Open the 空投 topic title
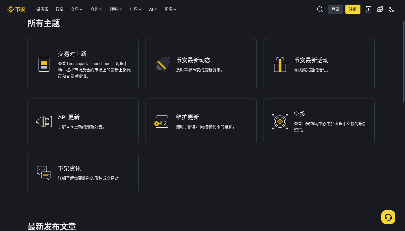The height and width of the screenshot is (231, 405). (x=300, y=114)
